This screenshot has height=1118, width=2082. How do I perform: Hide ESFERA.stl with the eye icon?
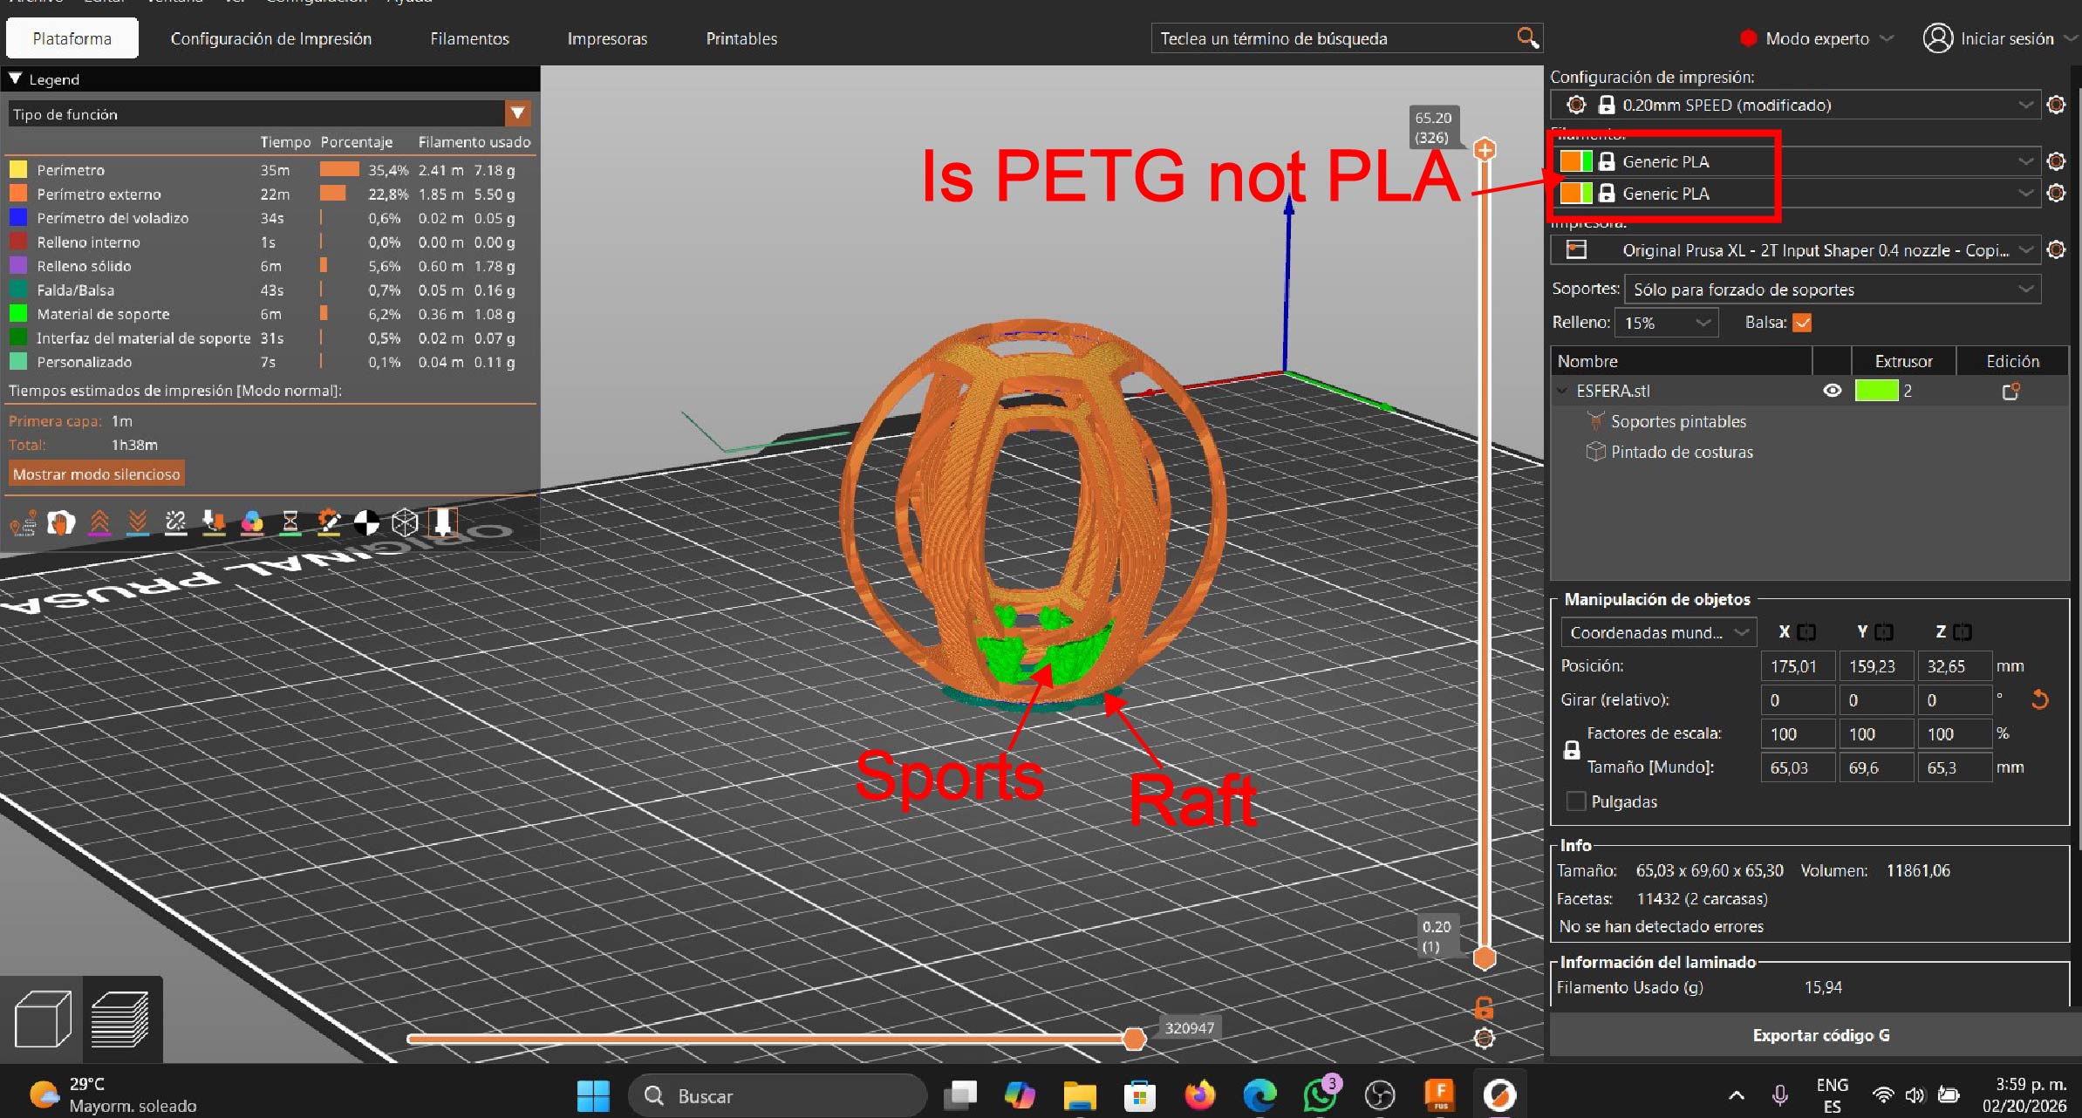click(x=1832, y=391)
